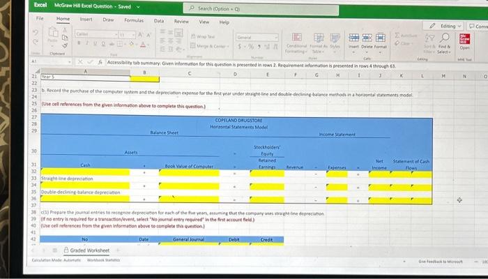
Task: Open Find & Select magnifier menu
Action: point(444,43)
